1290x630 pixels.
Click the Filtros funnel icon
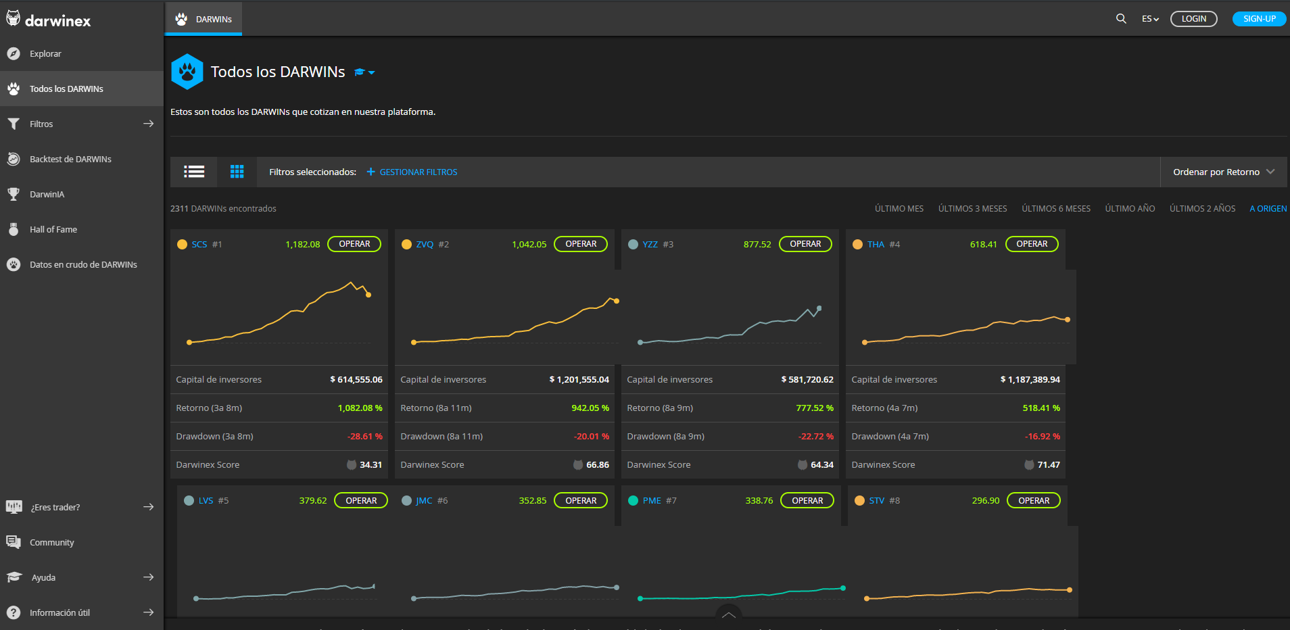click(14, 124)
